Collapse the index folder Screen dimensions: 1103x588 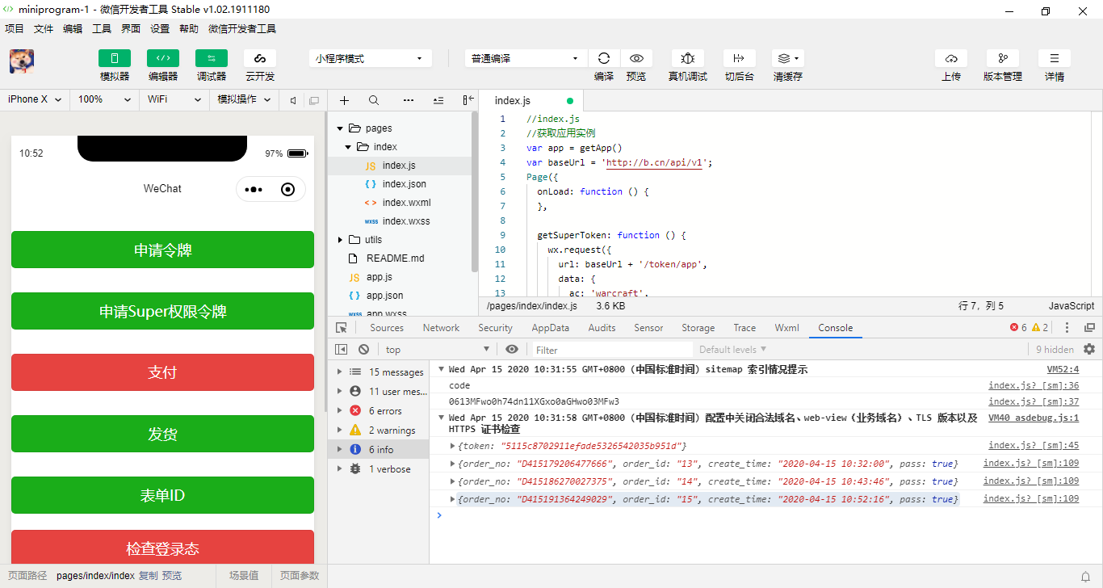click(x=348, y=147)
